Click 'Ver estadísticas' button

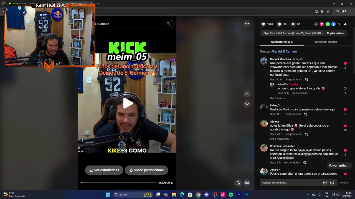(x=104, y=170)
